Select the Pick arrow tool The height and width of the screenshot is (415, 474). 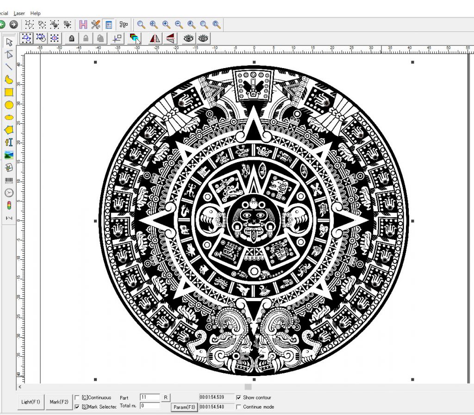pos(9,42)
